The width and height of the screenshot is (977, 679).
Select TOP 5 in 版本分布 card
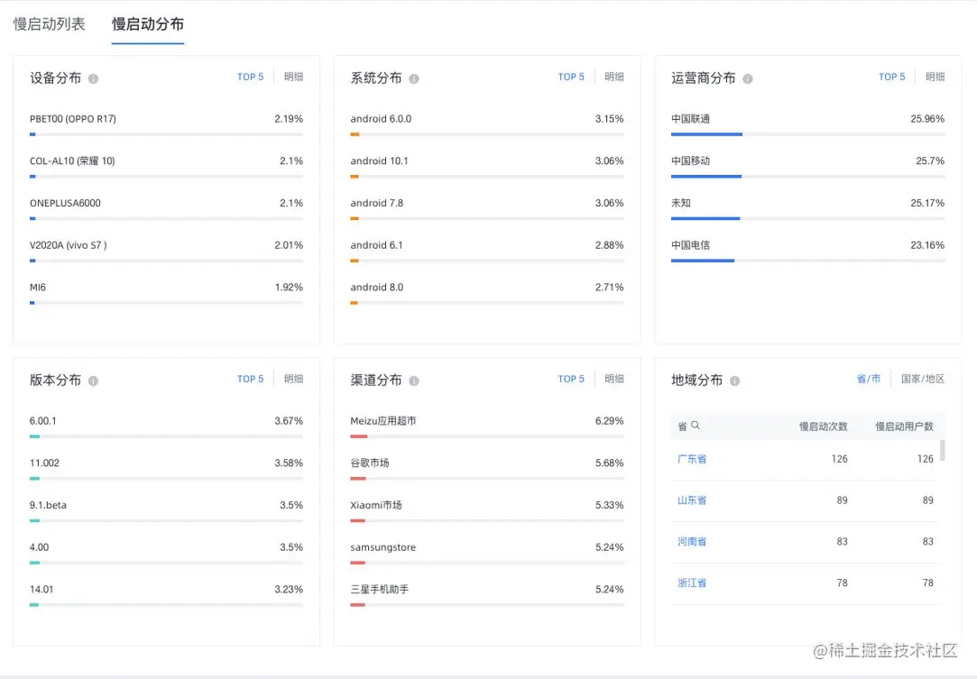click(251, 379)
